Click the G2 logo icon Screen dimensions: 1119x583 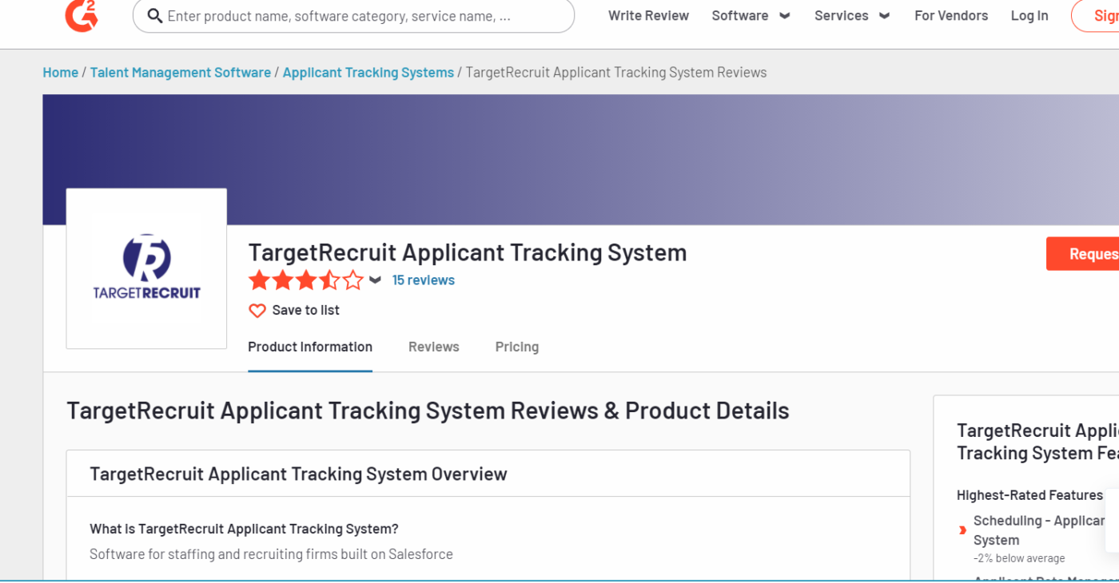82,15
